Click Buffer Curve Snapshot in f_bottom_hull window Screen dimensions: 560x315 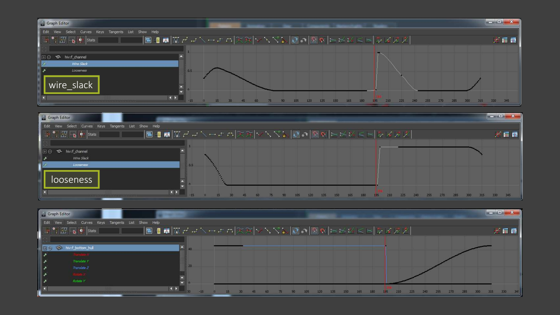pos(240,231)
